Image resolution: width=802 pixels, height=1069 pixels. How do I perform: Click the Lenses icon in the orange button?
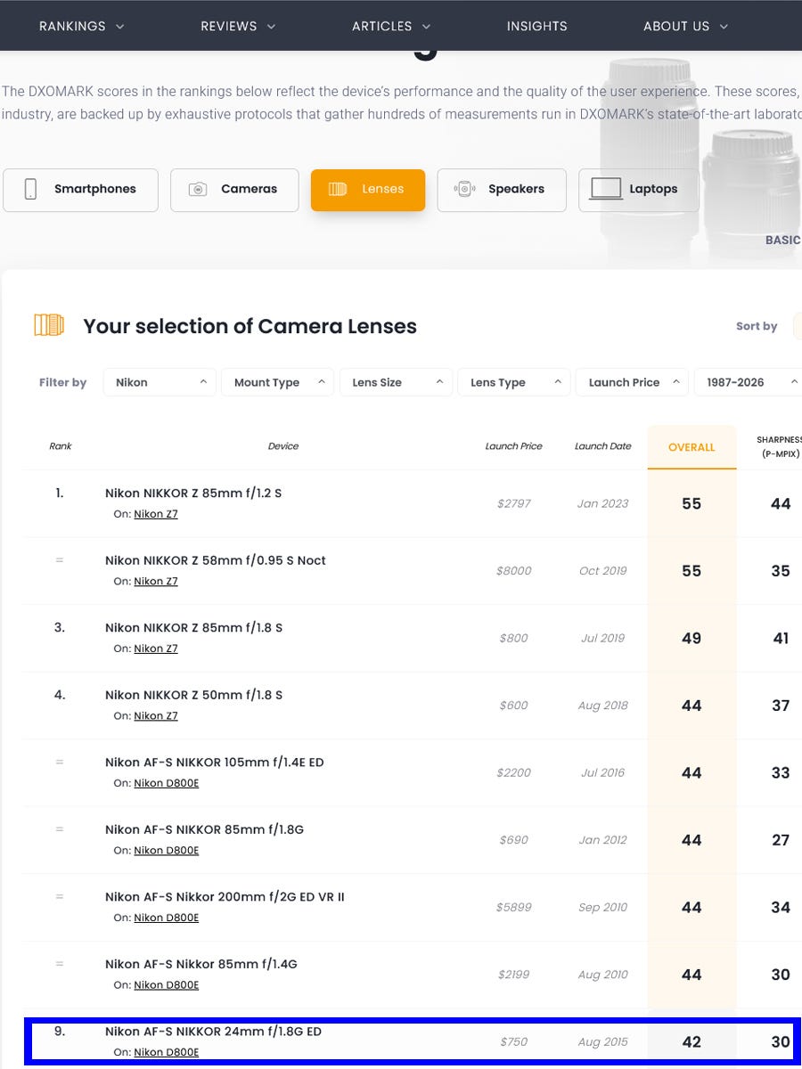coord(338,189)
